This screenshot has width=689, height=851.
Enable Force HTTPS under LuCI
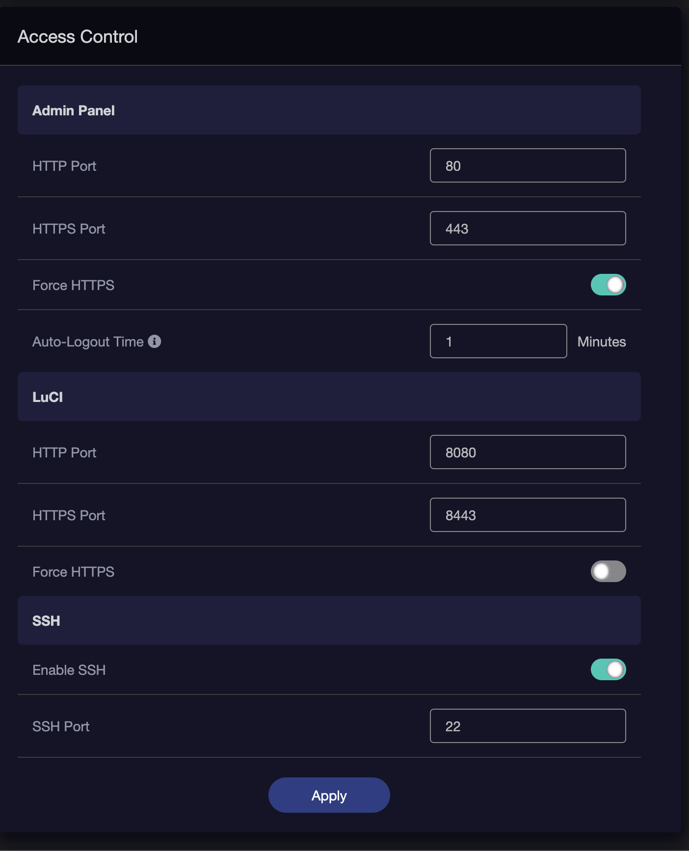(x=608, y=571)
